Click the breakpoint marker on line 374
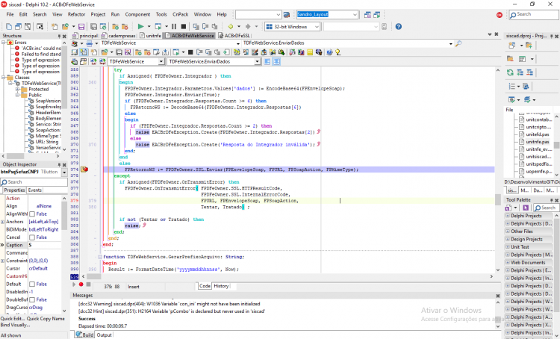560x339 pixels. click(x=84, y=169)
